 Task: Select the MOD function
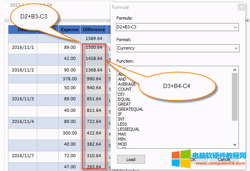point(123,144)
